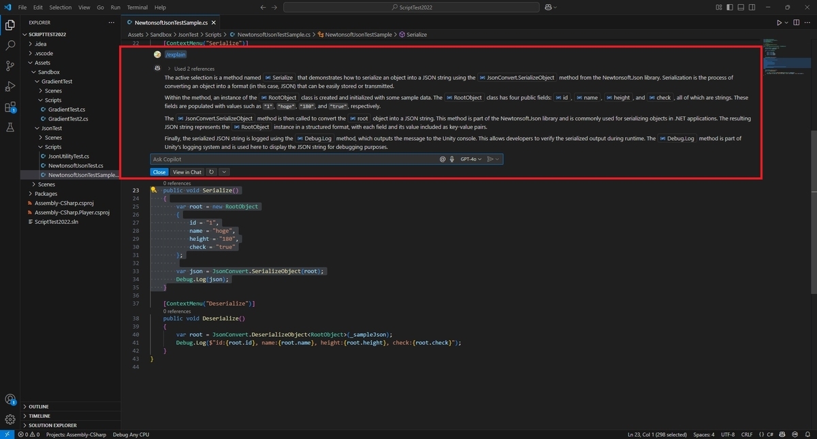Close the NewtonsoftJsonTestSample.cs tab

point(215,22)
